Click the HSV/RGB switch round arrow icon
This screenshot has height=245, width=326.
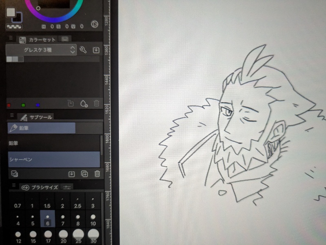[x=95, y=24]
